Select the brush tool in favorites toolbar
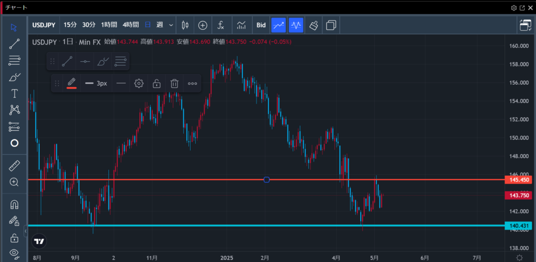The image size is (536, 262). (x=103, y=61)
